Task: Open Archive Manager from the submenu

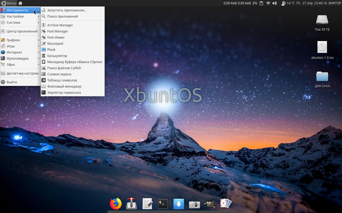Action: [72, 25]
